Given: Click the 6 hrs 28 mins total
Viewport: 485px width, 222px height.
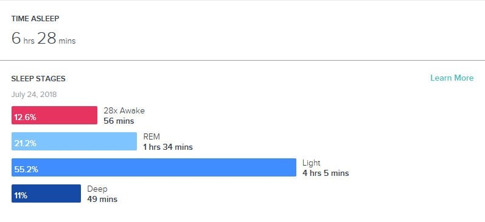Looking at the screenshot, I should coord(43,39).
